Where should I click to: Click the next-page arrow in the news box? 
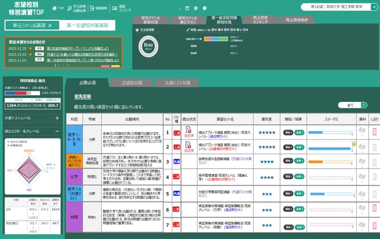point(68,65)
